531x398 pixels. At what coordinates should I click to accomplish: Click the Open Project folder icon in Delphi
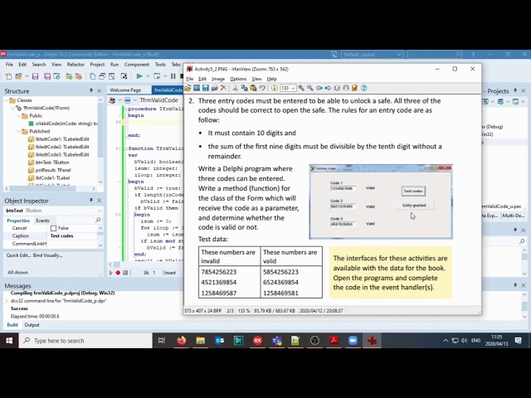18,76
